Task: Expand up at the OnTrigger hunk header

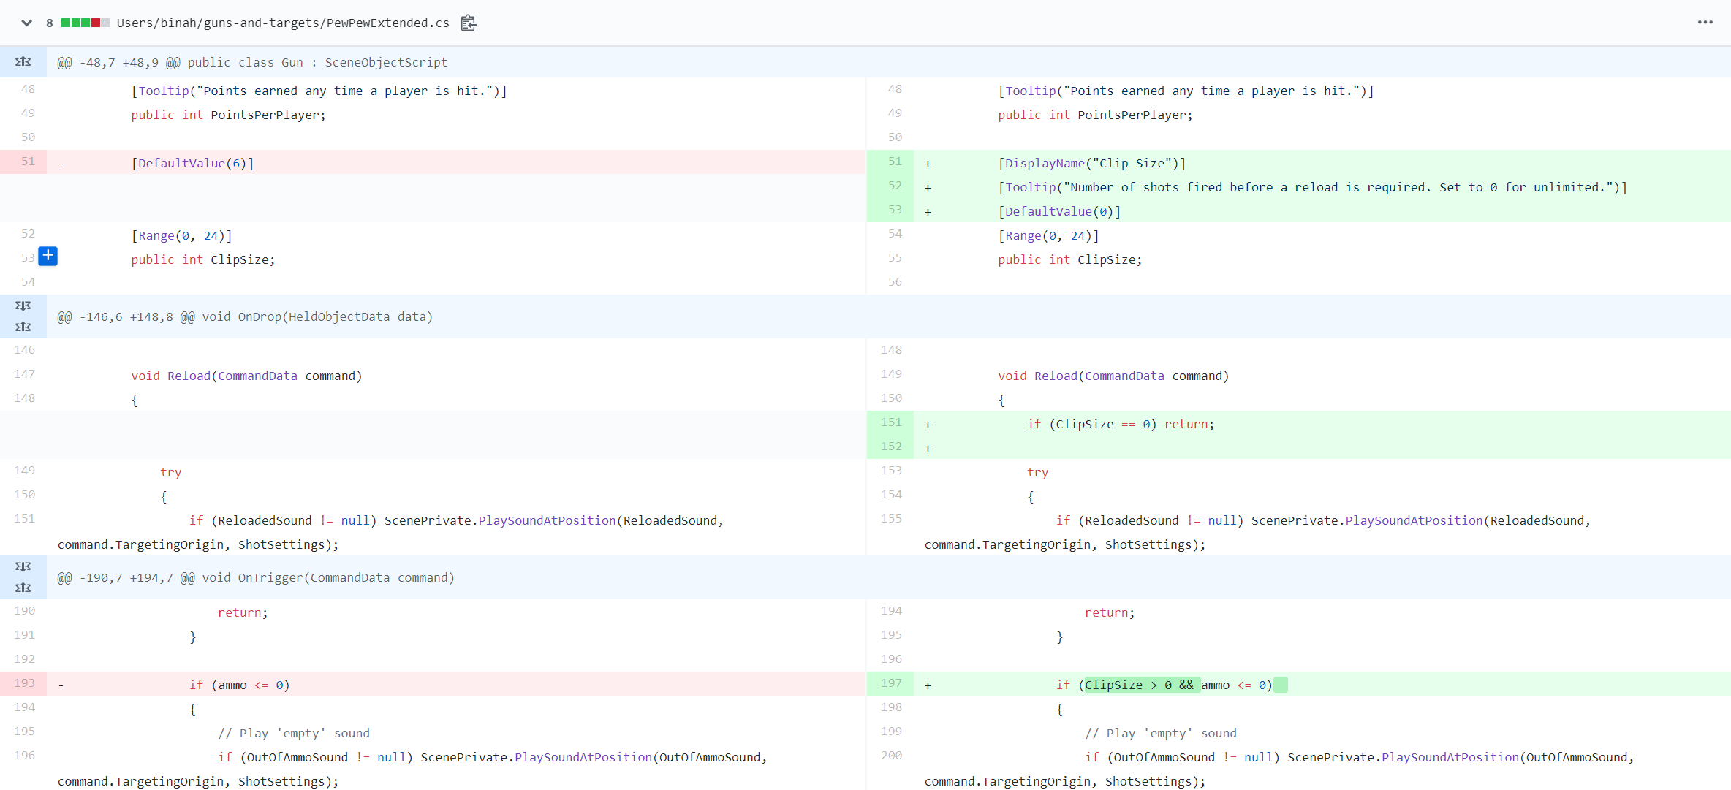Action: [23, 588]
